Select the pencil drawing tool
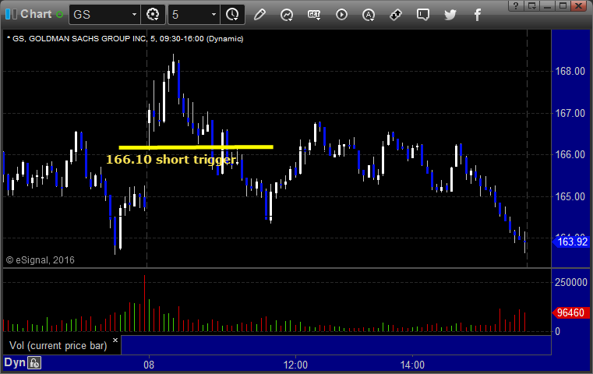 (x=259, y=15)
